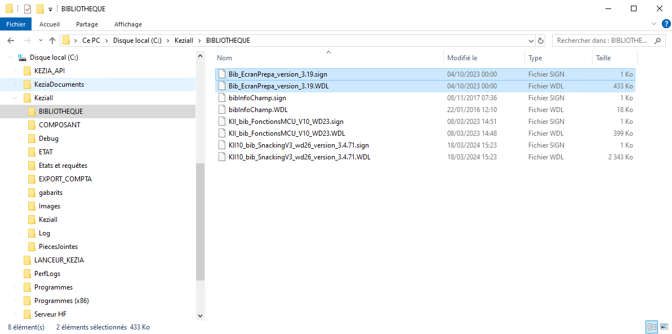Refresh the BIBLIOTHEQUE folder view

(x=541, y=41)
